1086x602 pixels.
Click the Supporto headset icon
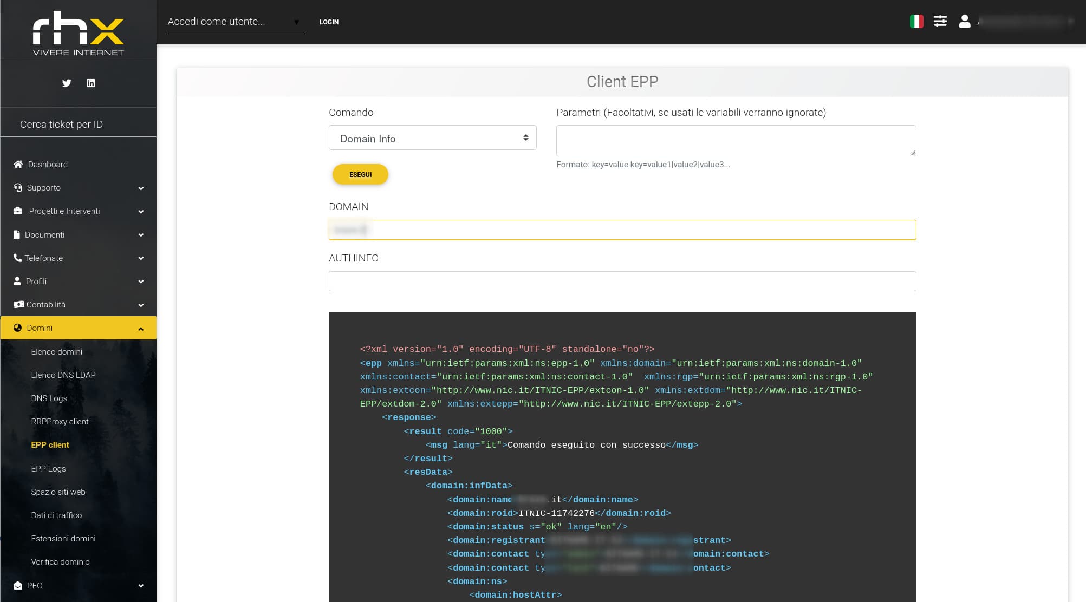click(18, 187)
